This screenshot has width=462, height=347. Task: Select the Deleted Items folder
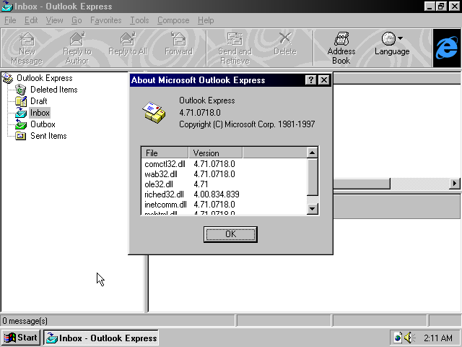pos(54,90)
